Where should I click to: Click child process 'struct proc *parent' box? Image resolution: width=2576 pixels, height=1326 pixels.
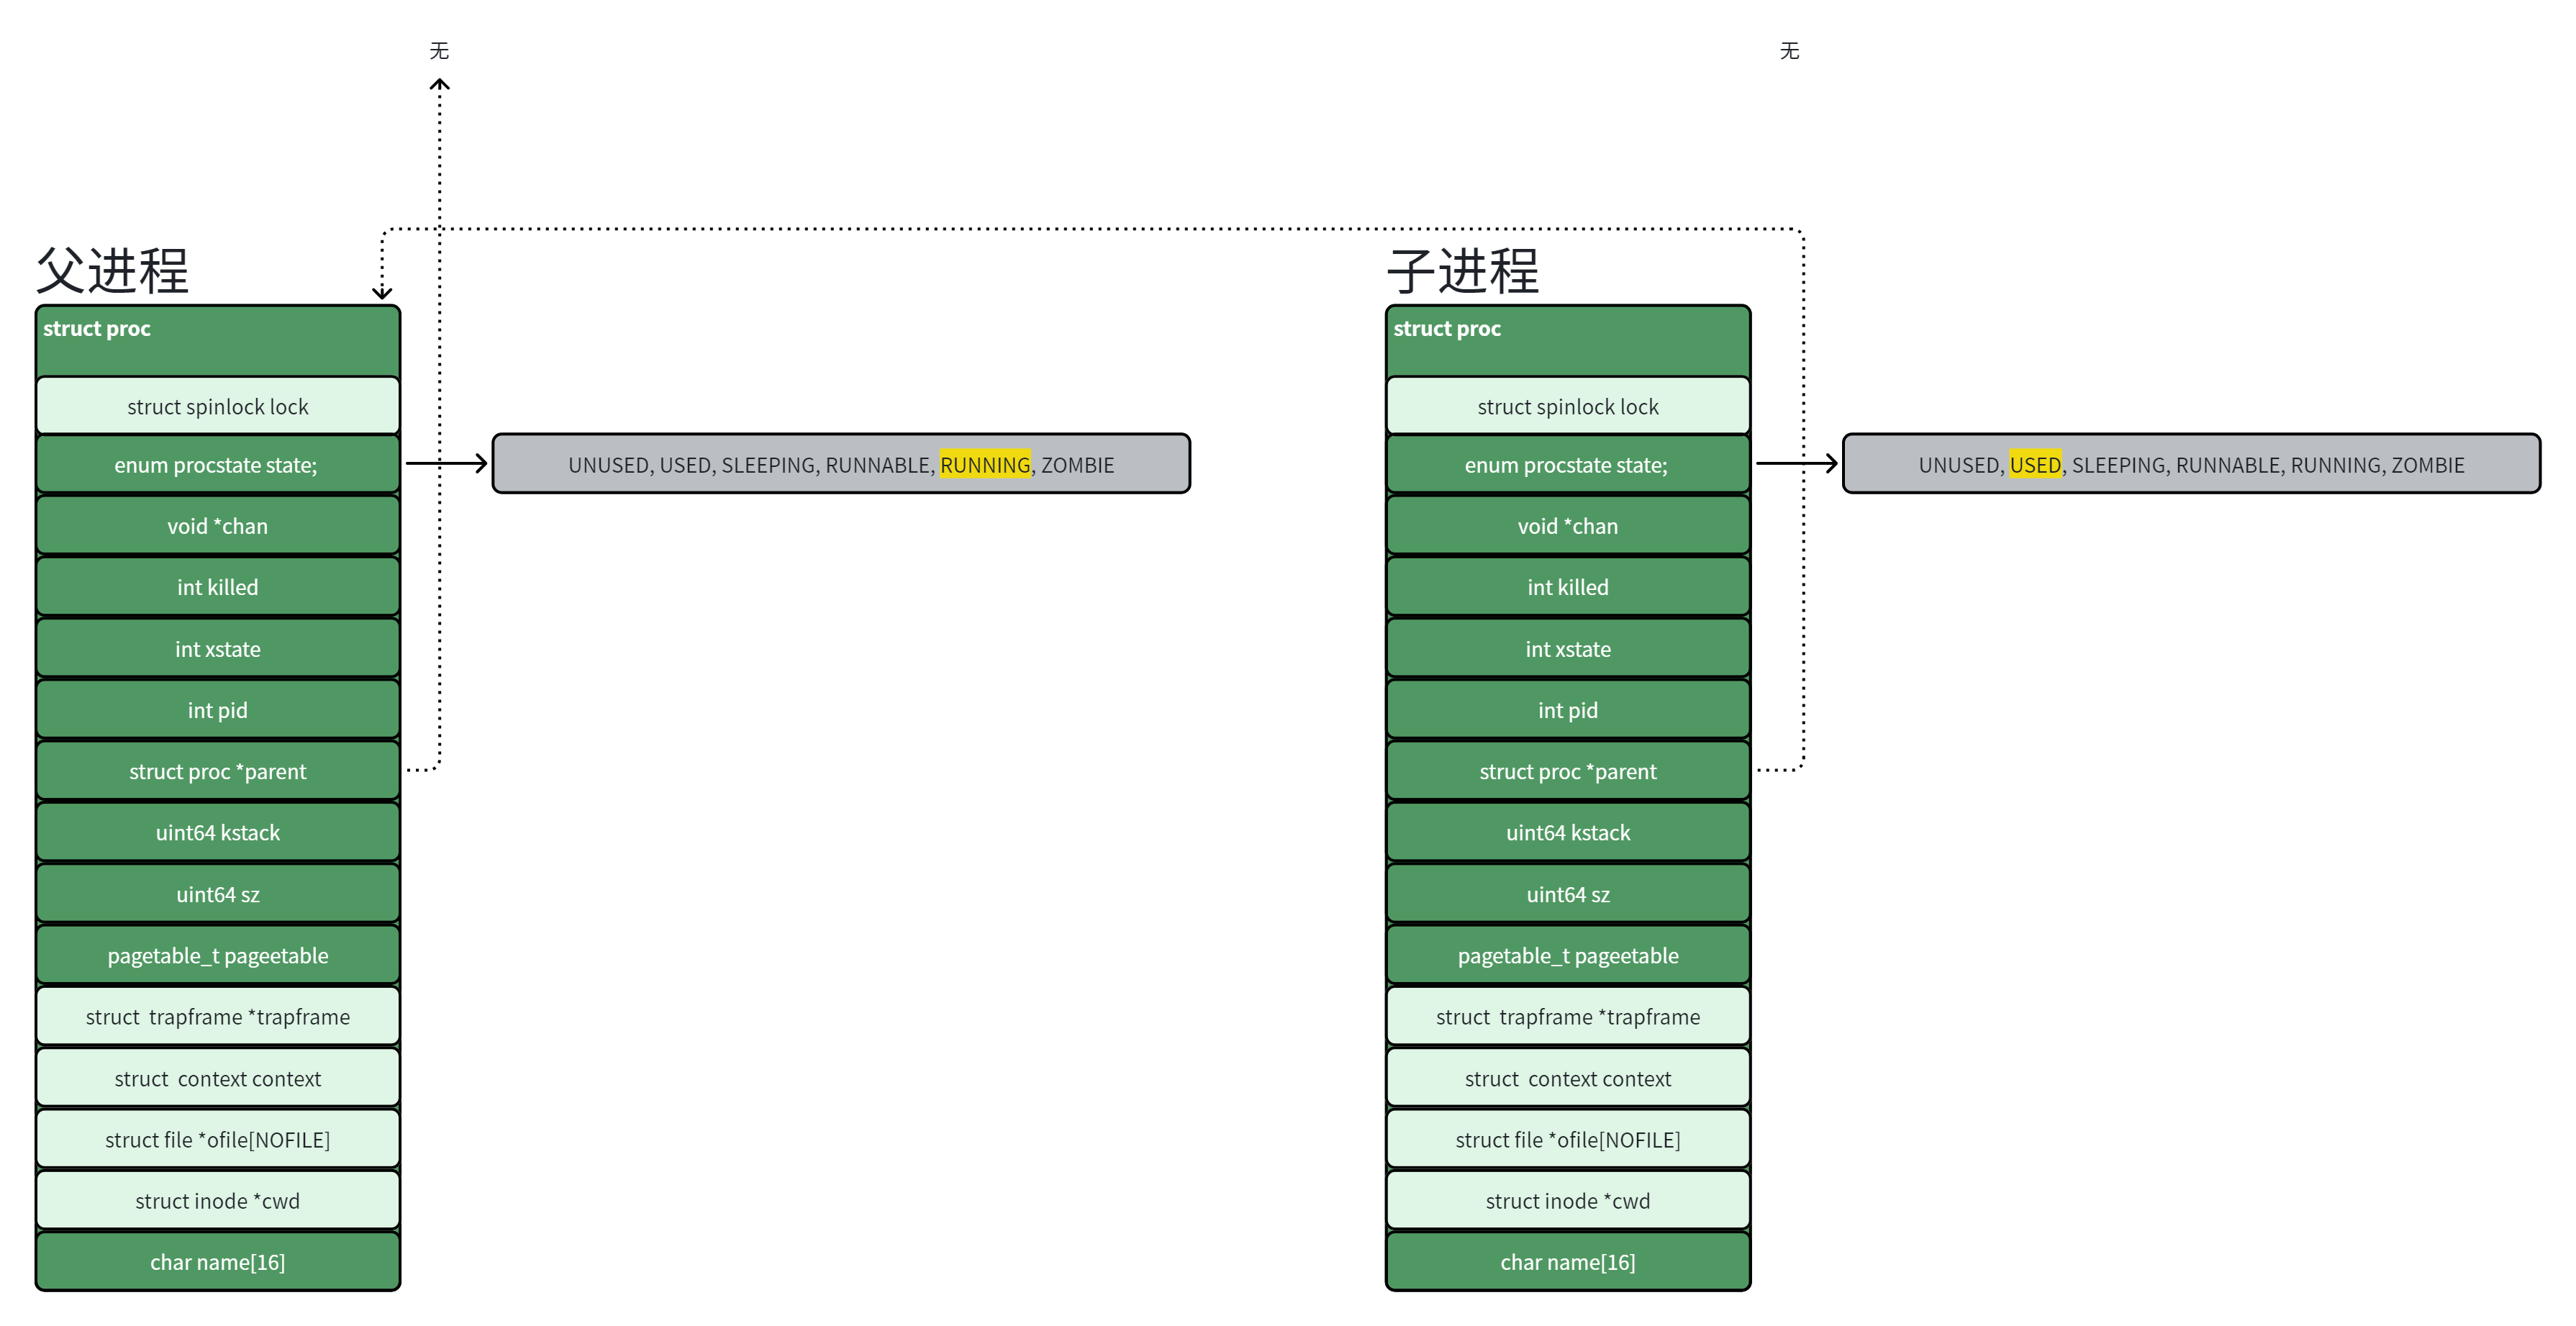(x=1567, y=771)
